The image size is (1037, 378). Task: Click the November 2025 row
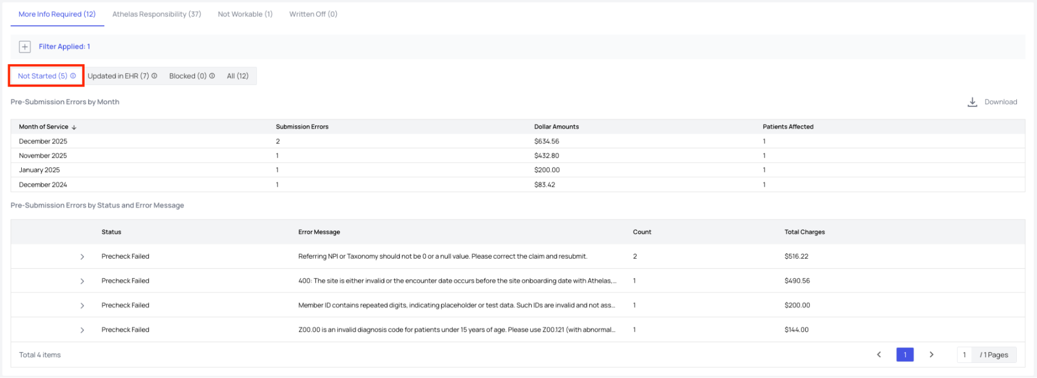518,156
